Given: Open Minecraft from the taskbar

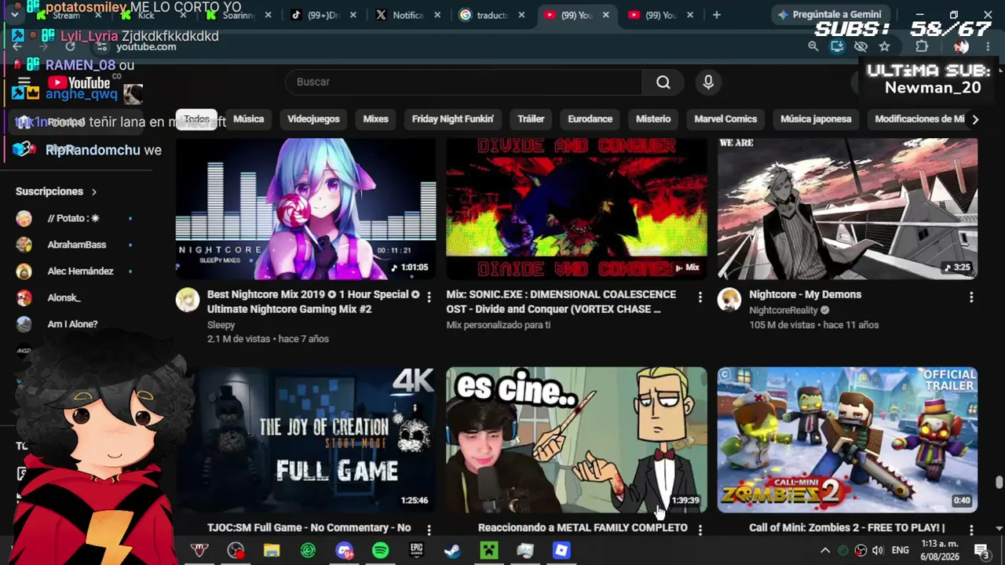Looking at the screenshot, I should [489, 551].
